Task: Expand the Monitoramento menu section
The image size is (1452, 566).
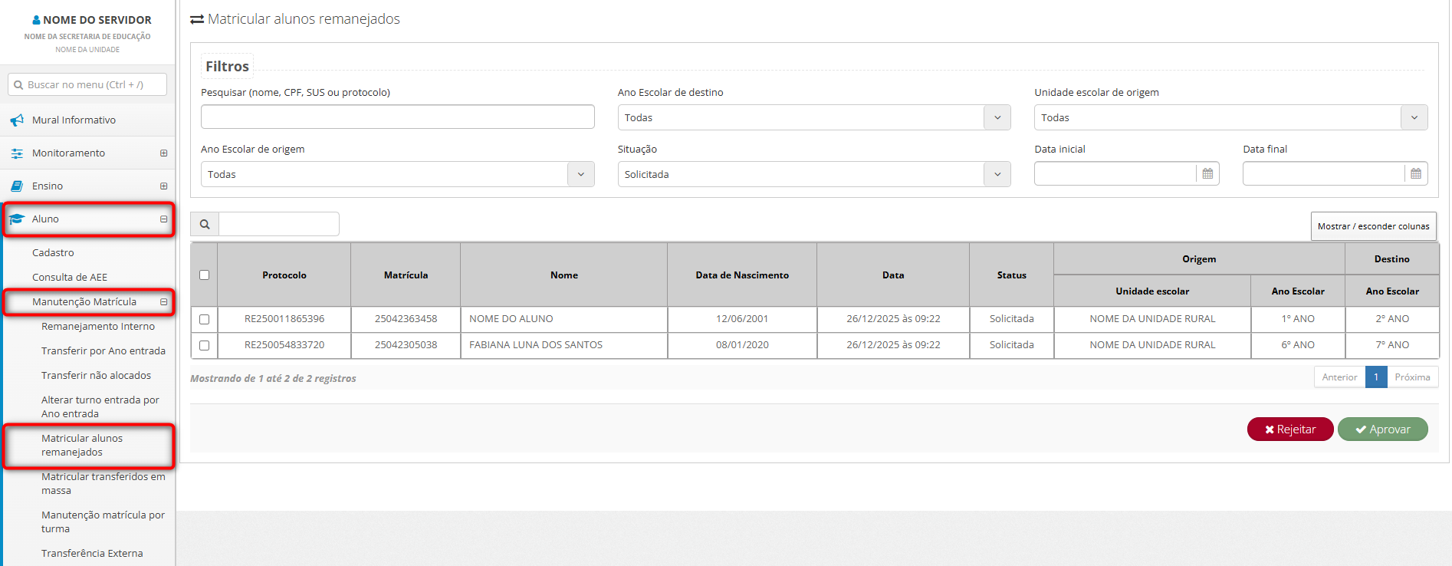Action: 163,153
